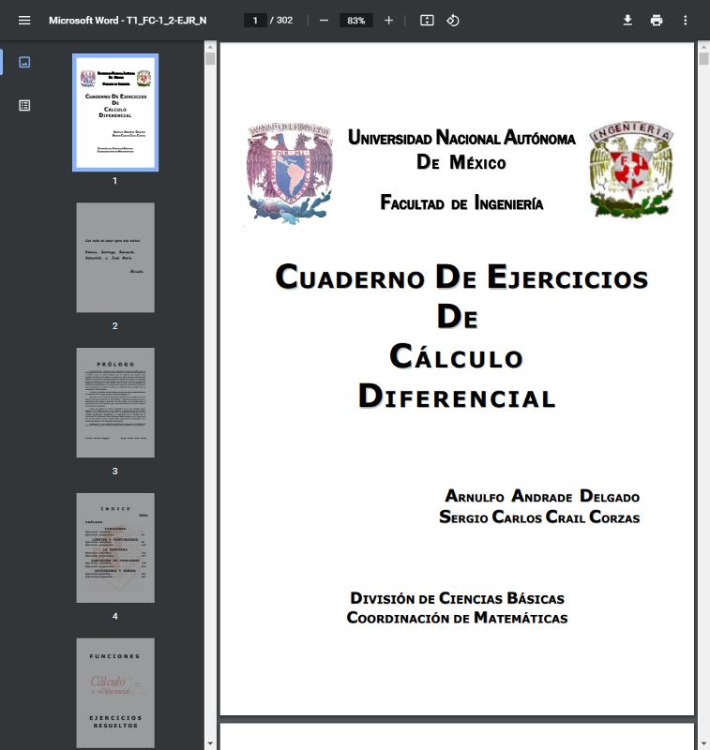Click the fit to page icon

(427, 21)
